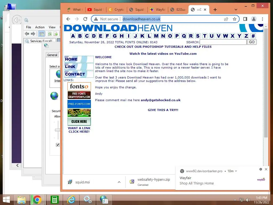
Task: Click Services window toolbar back arrow
Action: click(x=27, y=34)
